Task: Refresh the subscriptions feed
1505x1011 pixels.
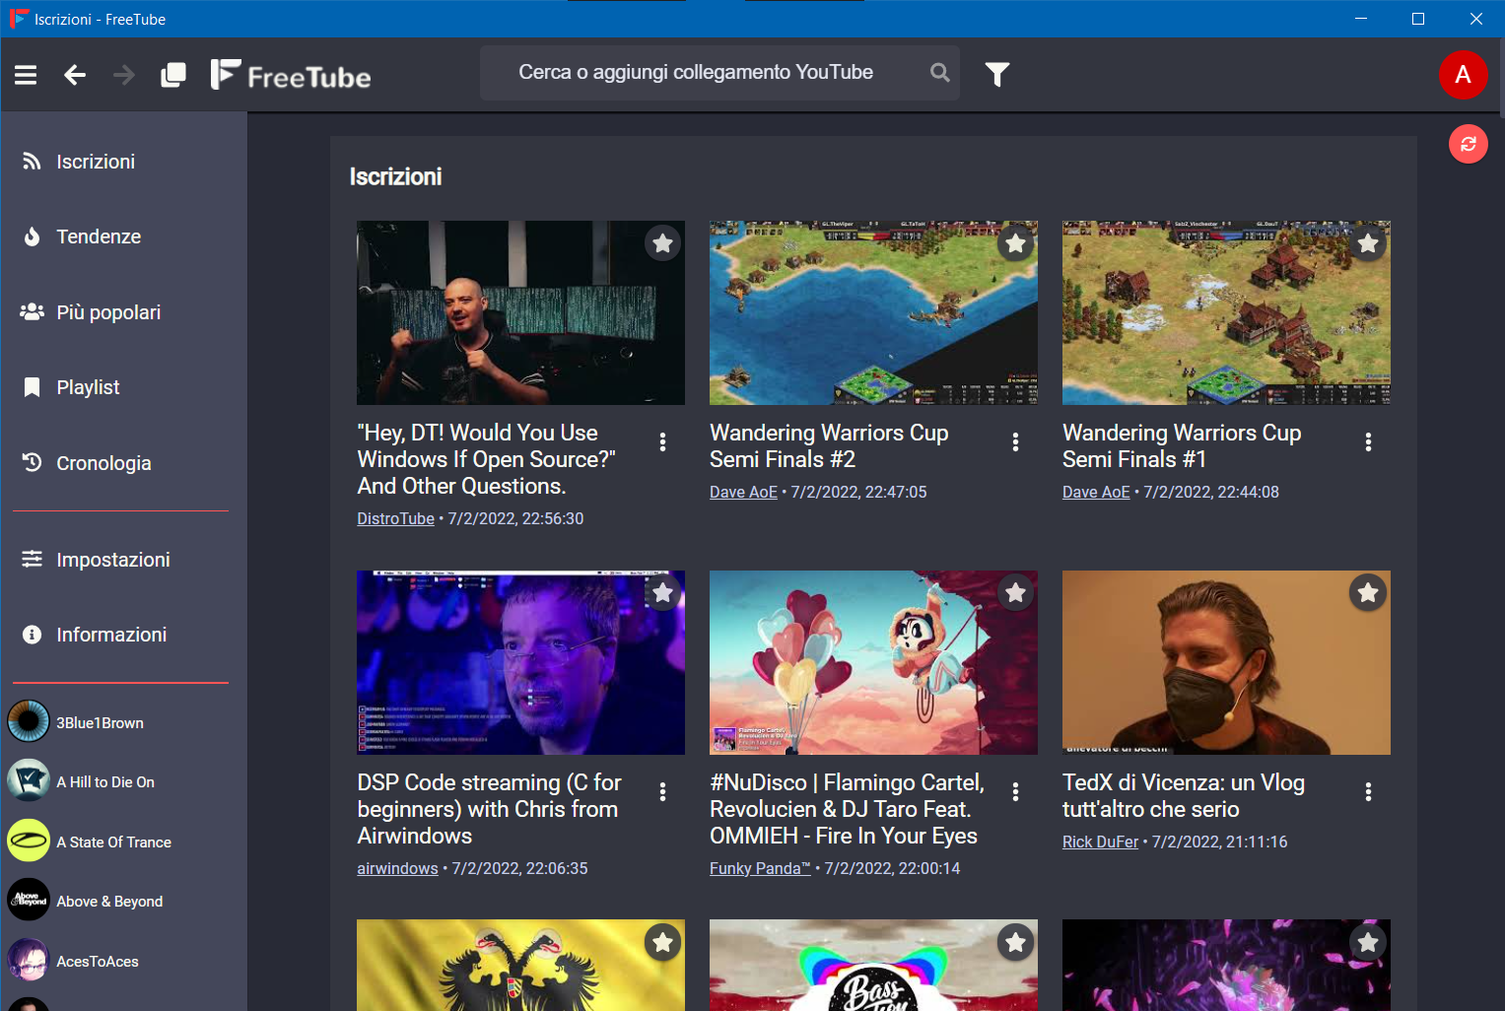Action: (x=1468, y=144)
